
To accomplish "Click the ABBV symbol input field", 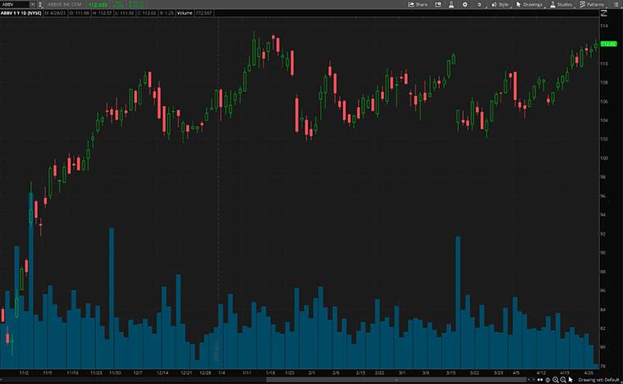I will point(15,4).
